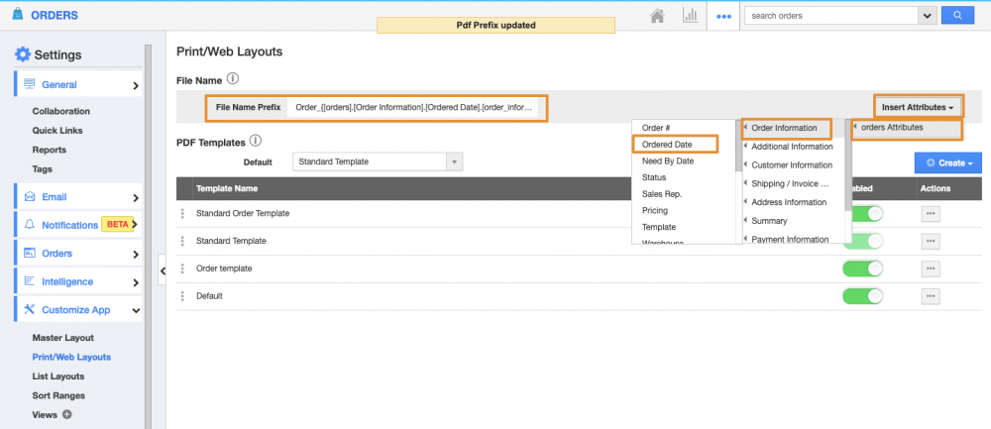Choose Customer Information in the submenu

[791, 164]
